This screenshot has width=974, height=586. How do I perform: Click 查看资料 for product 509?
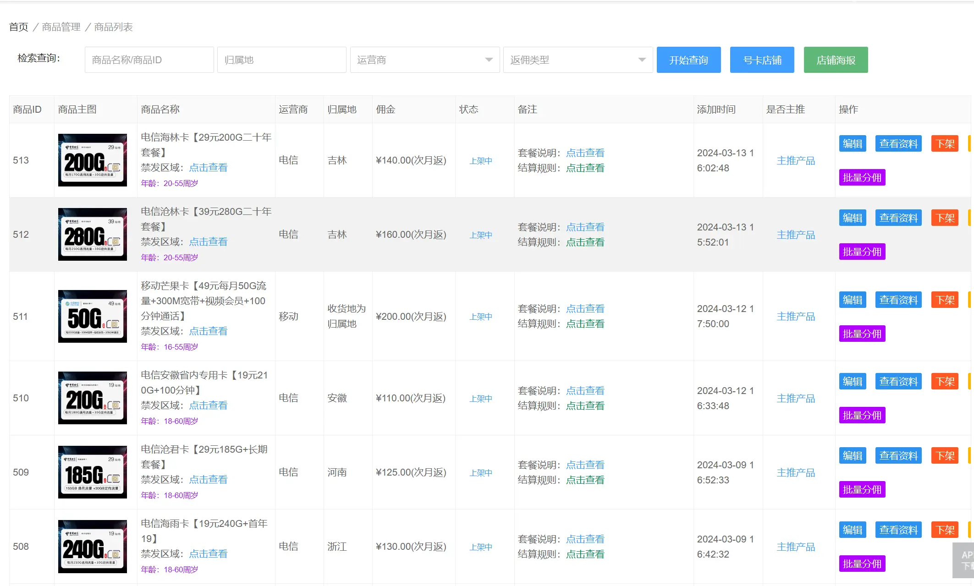tap(898, 455)
